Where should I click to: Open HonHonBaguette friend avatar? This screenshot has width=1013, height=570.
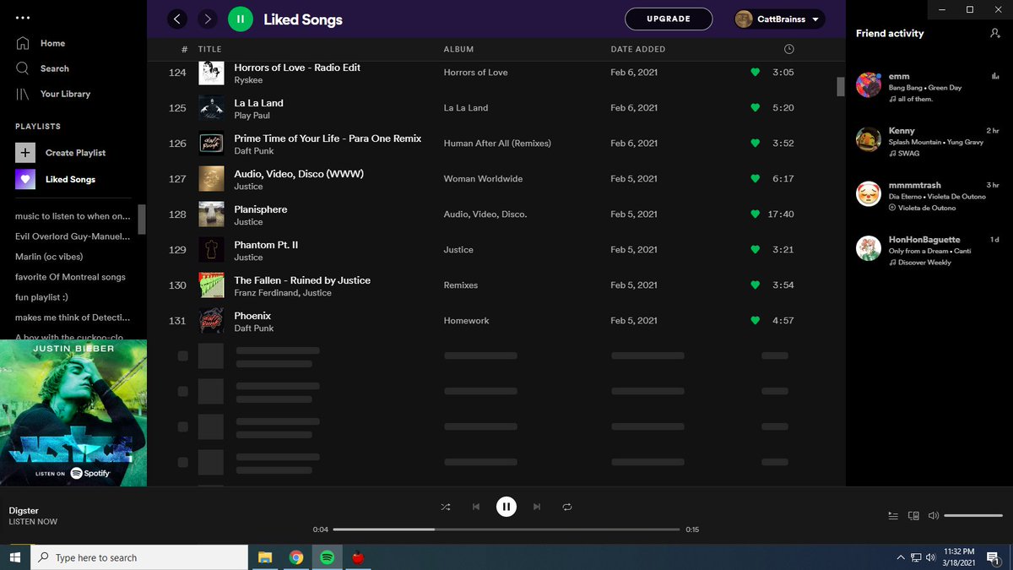click(869, 248)
